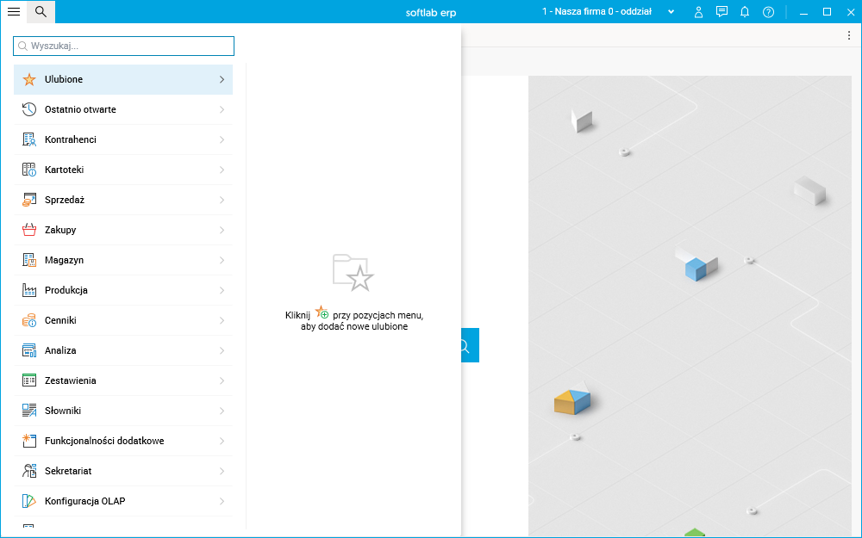Select the Analiza menu item
The image size is (862, 538).
123,351
